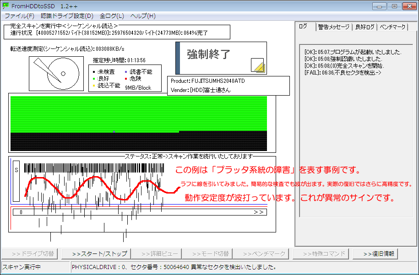419x275 pixels.
Task: Click the purple unreadable sector block
Action: [114, 132]
